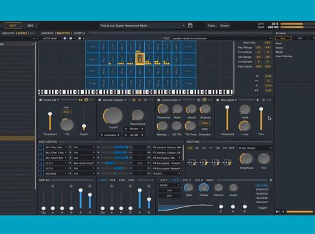The width and height of the screenshot is (315, 234).
Task: Click the Noise AM Depth slider handle
Action: click(84, 126)
